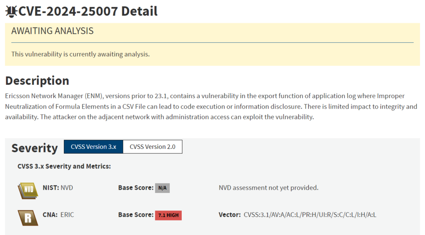The image size is (425, 235).
Task: Click the Description section heading
Action: pos(37,80)
